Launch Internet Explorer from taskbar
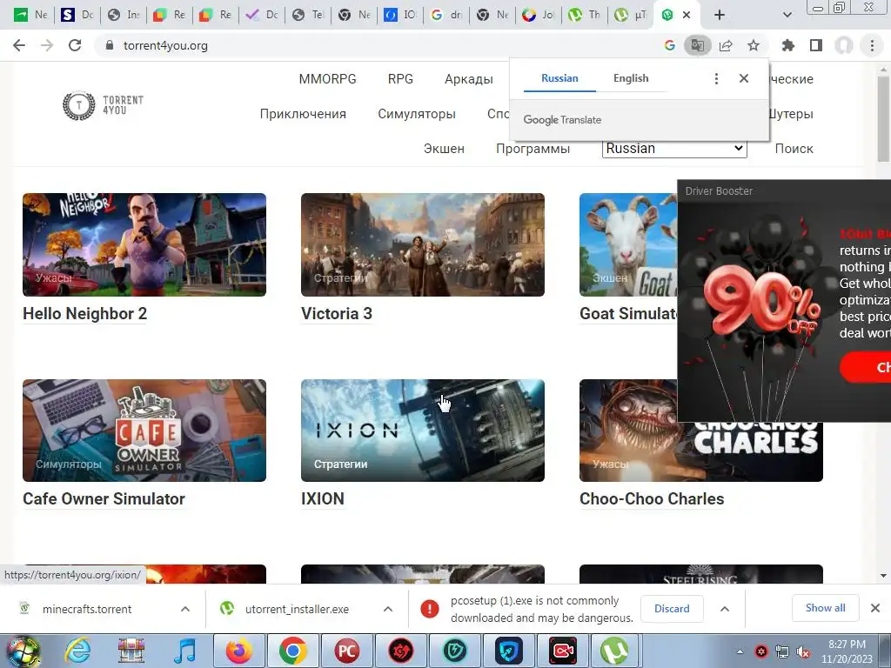The width and height of the screenshot is (891, 668). pyautogui.click(x=77, y=651)
